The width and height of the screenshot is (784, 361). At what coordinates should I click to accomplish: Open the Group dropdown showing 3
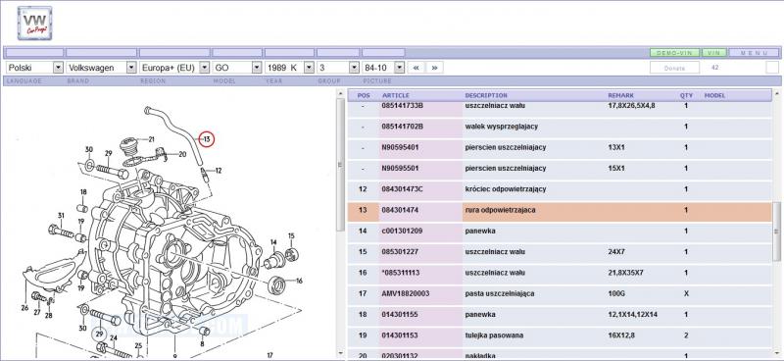click(338, 67)
